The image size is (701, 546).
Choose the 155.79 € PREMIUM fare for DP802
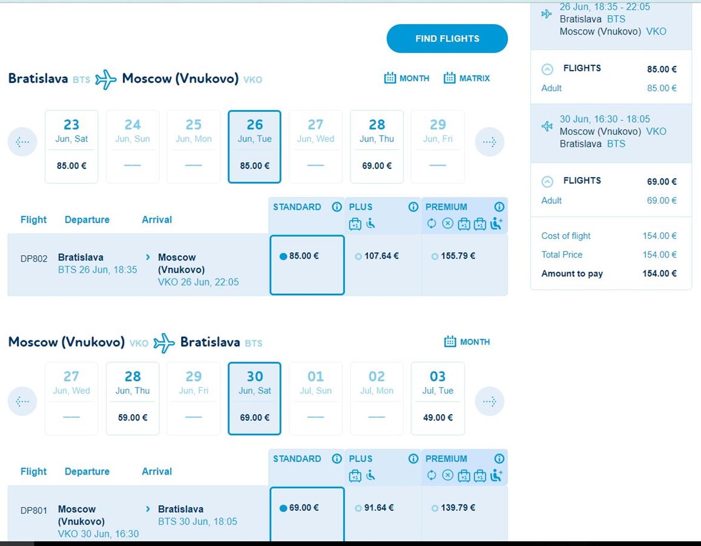(464, 265)
